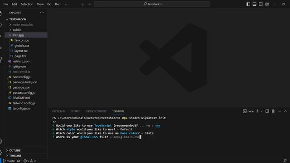Click the terminal prompt input line

click(97, 137)
